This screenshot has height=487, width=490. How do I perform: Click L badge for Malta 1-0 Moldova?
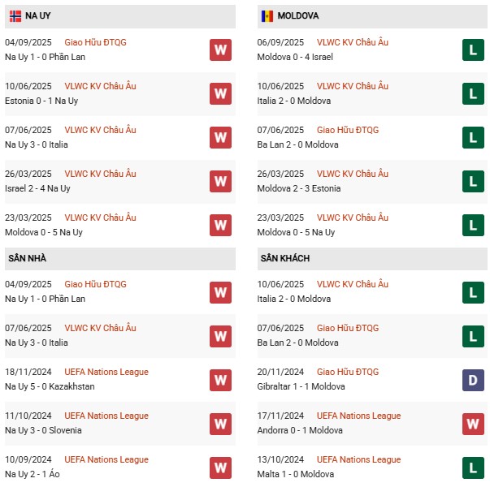point(473,468)
